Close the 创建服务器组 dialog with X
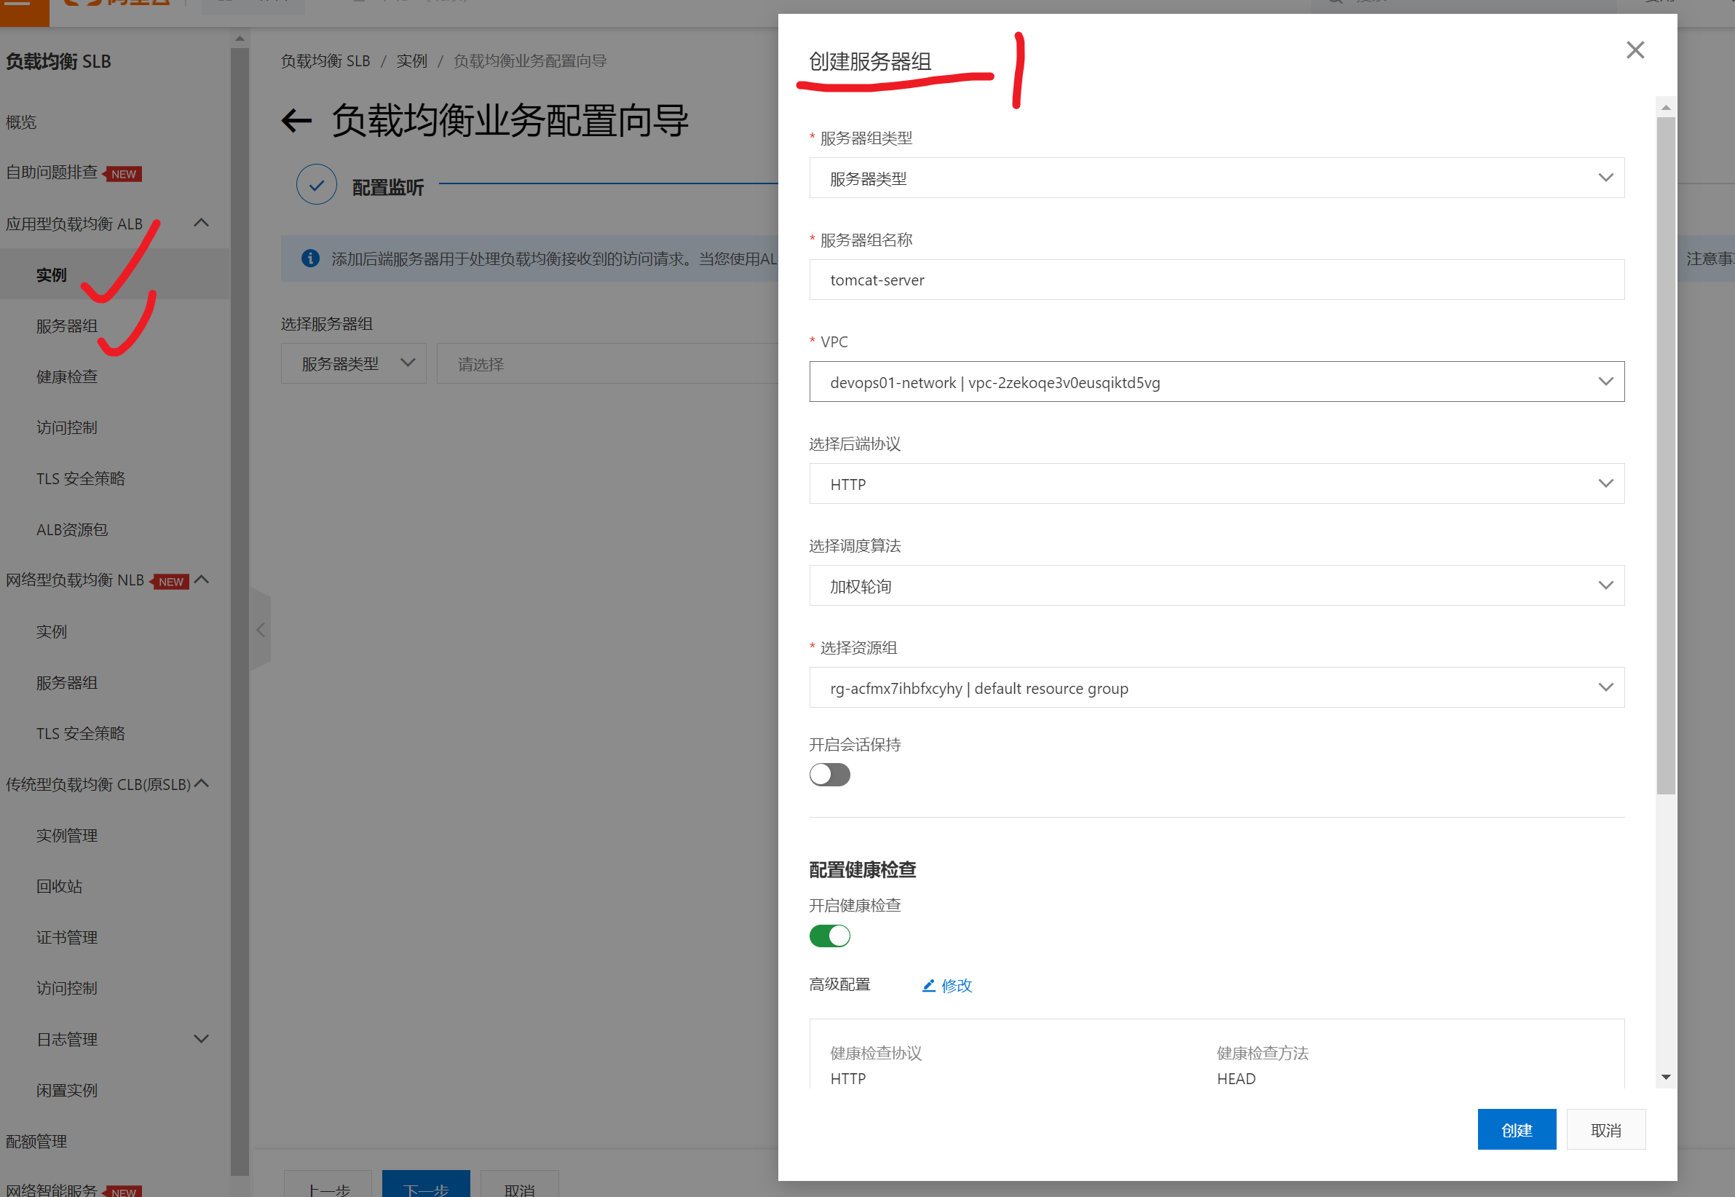This screenshot has height=1197, width=1735. [x=1635, y=50]
